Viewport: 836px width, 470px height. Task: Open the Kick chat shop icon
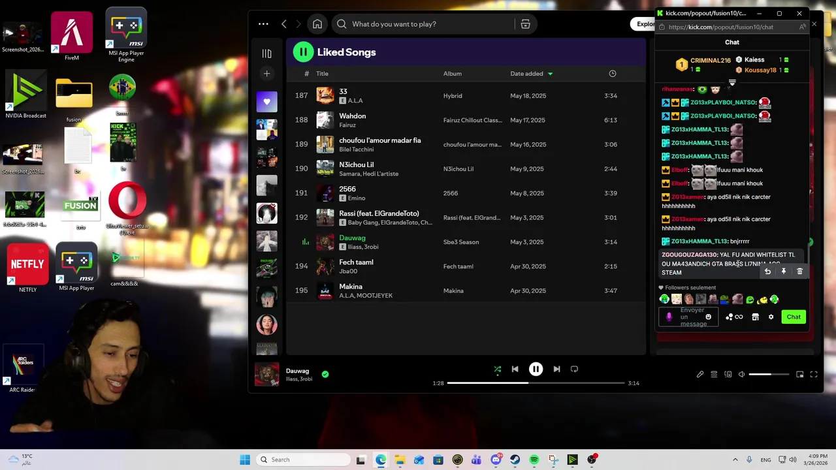[755, 317]
